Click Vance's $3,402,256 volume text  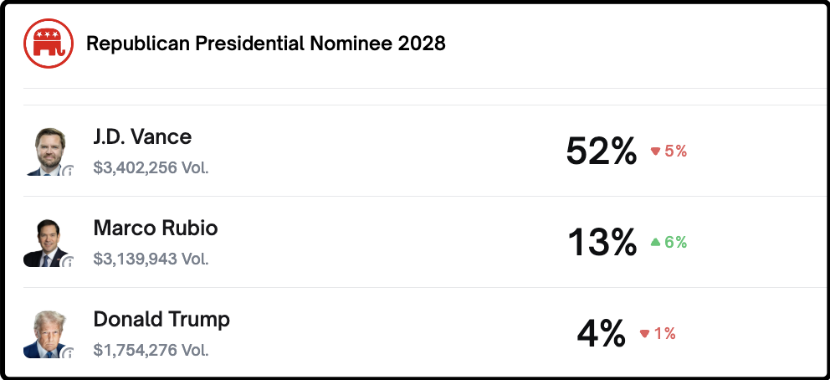click(151, 167)
